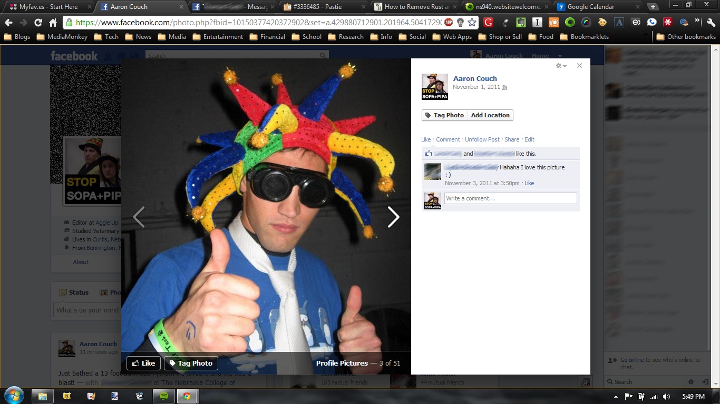
Task: Toggle the bookmark star in the address bar
Action: click(471, 23)
